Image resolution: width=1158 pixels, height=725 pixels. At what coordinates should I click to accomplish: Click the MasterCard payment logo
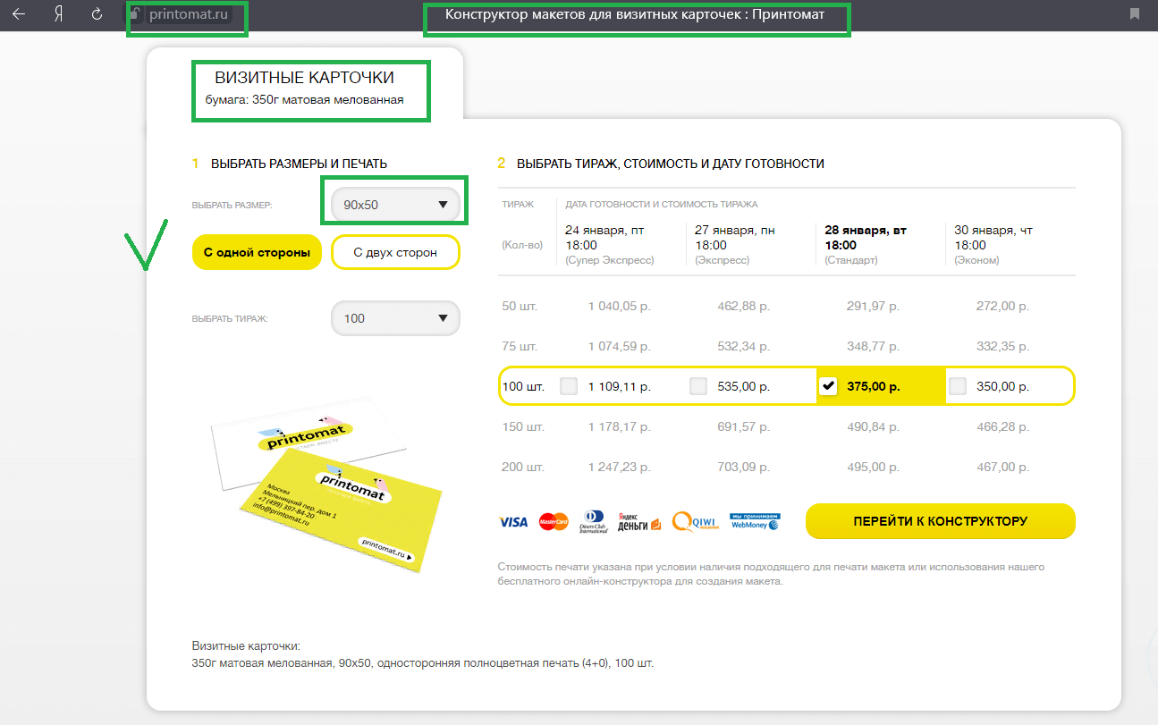(554, 522)
